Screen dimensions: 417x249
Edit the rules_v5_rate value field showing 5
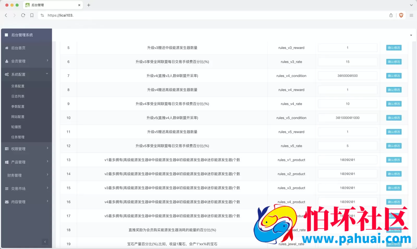coord(347,146)
